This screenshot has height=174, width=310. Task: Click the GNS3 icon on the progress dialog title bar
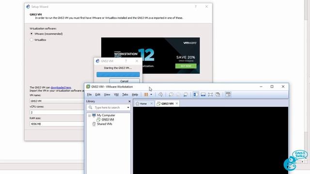(x=97, y=61)
